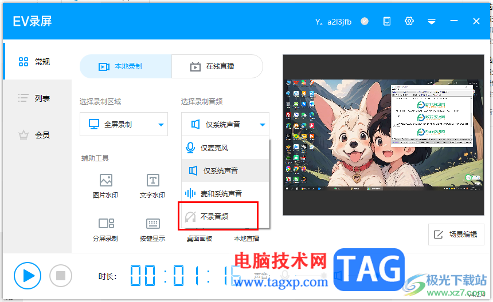Open the 图片水印 tool
This screenshot has width=493, height=302.
(x=105, y=186)
